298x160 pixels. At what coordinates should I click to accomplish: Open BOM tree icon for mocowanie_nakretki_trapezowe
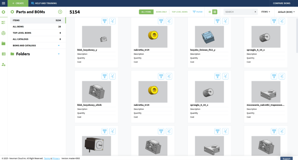[x=274, y=76]
